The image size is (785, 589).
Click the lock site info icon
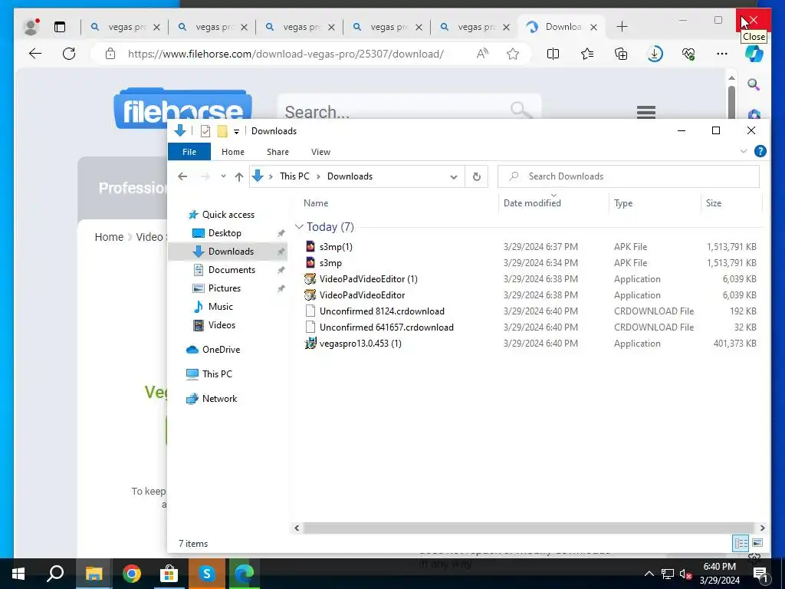(x=110, y=54)
